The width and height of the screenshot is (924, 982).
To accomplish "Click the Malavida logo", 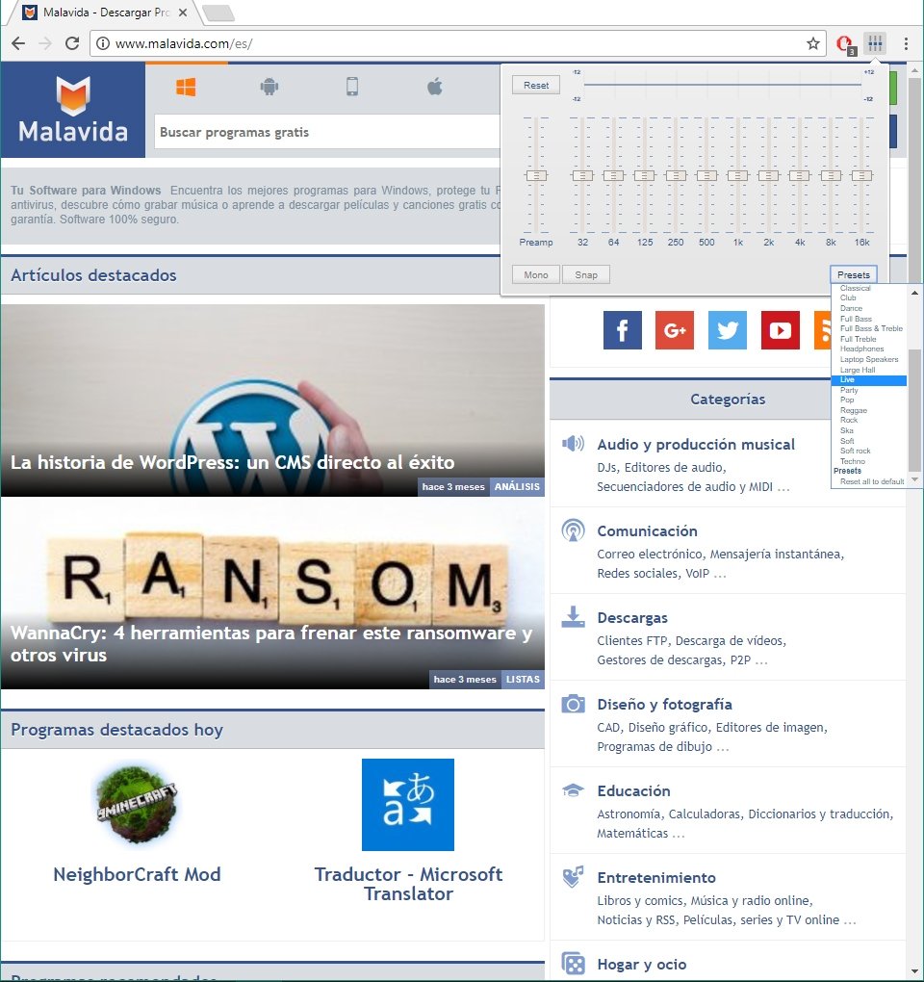I will click(73, 110).
